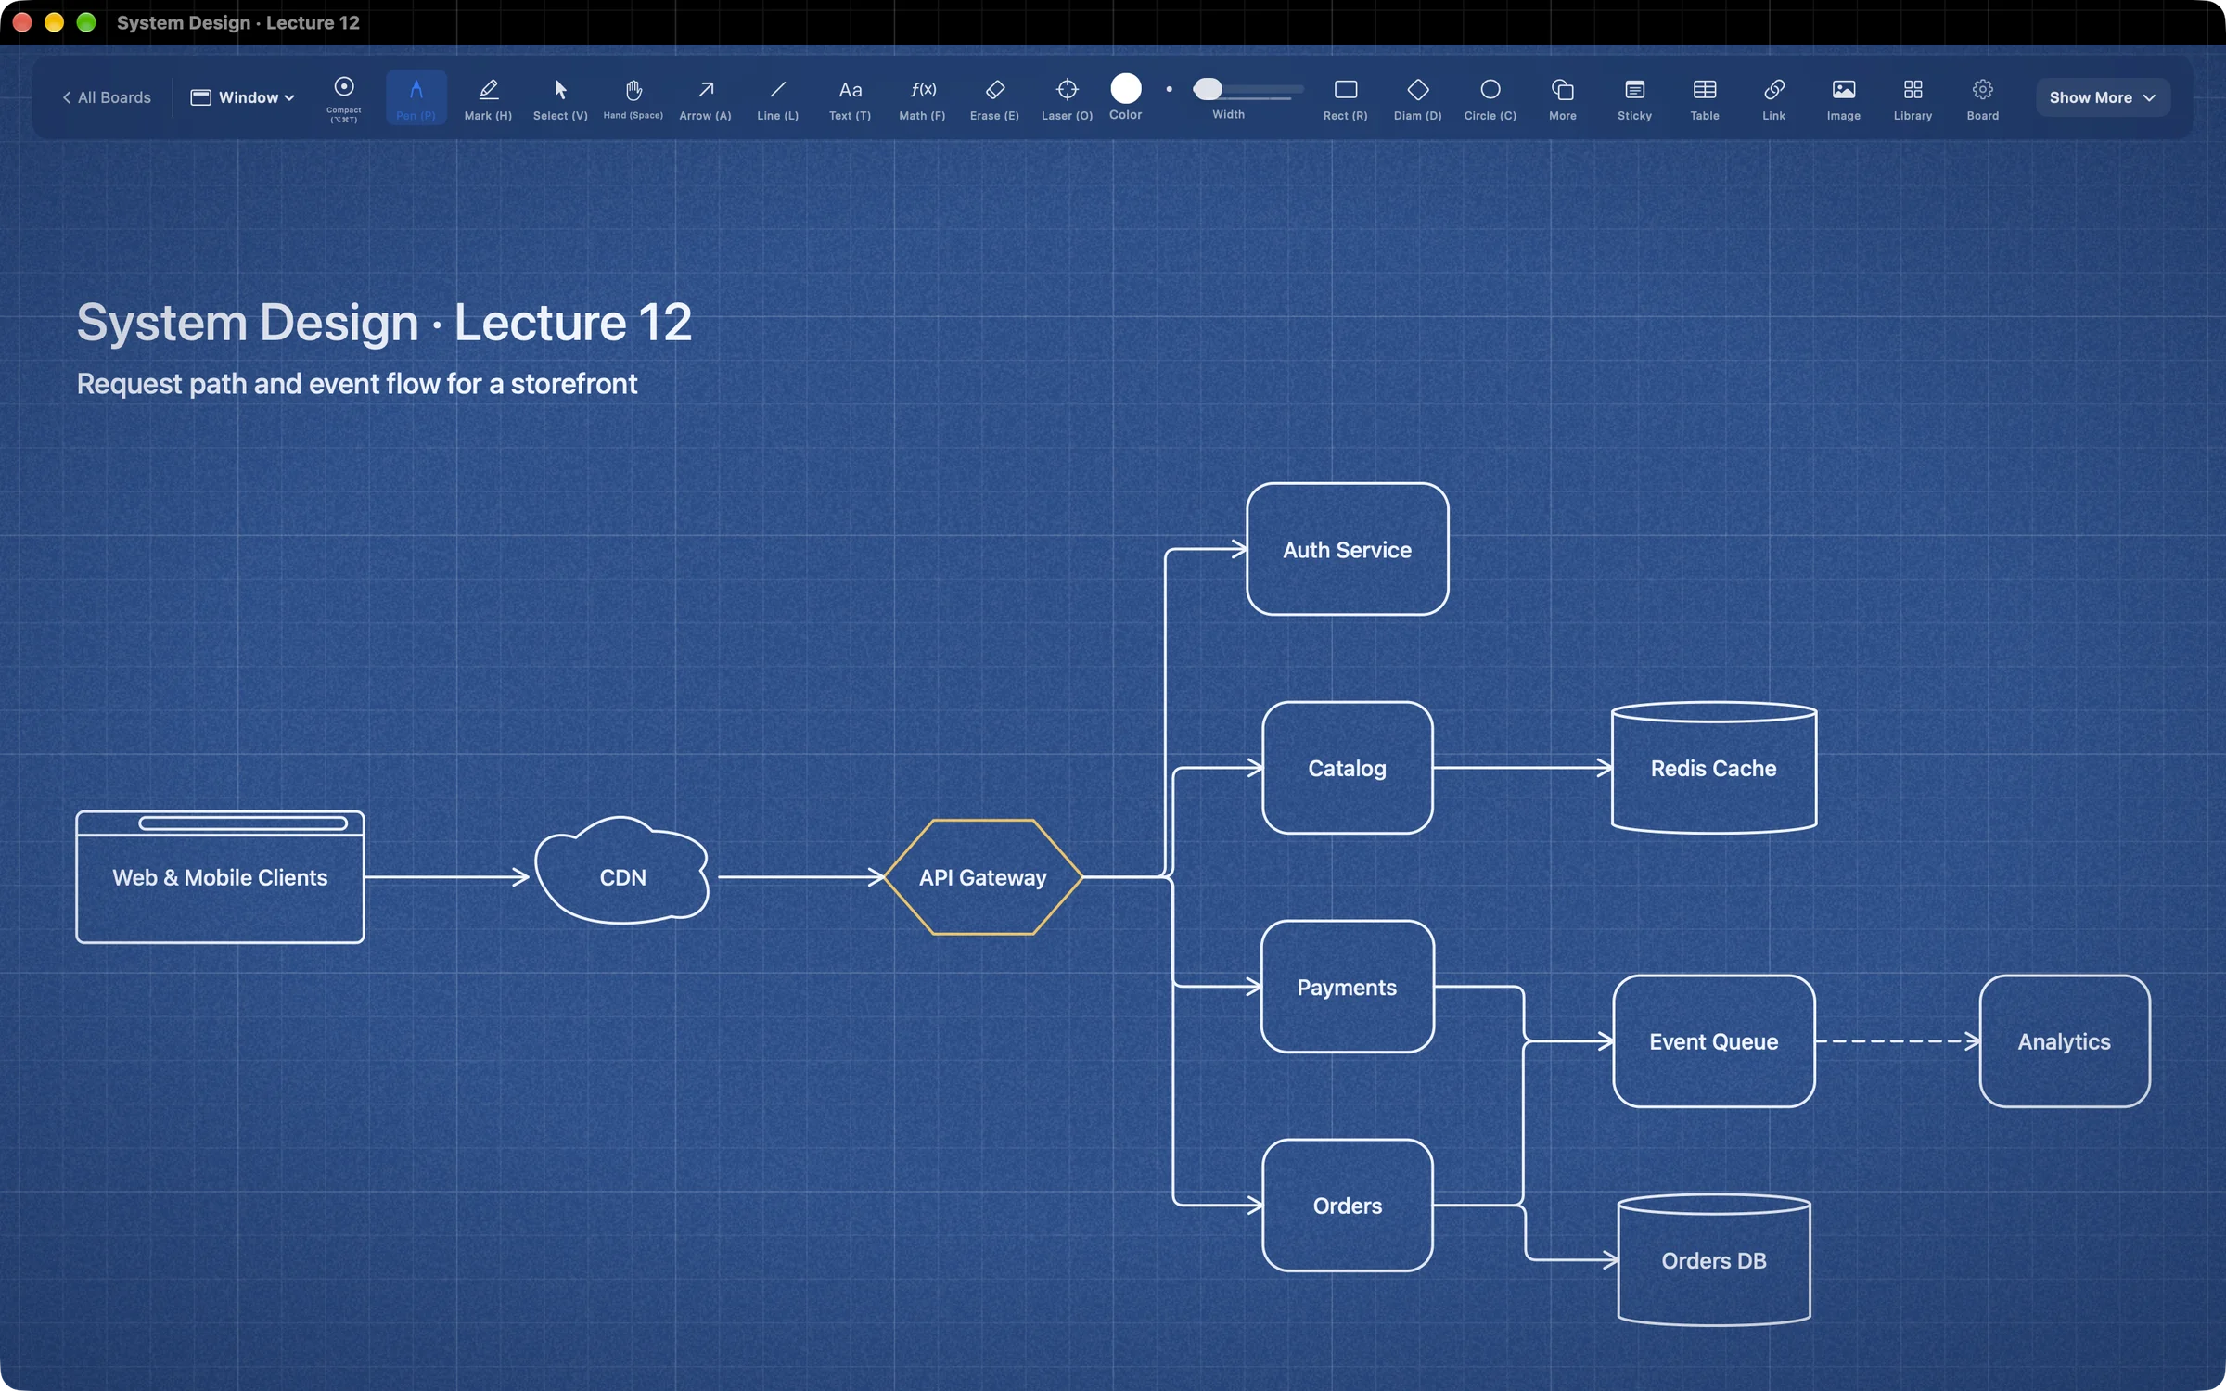Go back to All Boards
The image size is (2226, 1391).
pos(107,97)
